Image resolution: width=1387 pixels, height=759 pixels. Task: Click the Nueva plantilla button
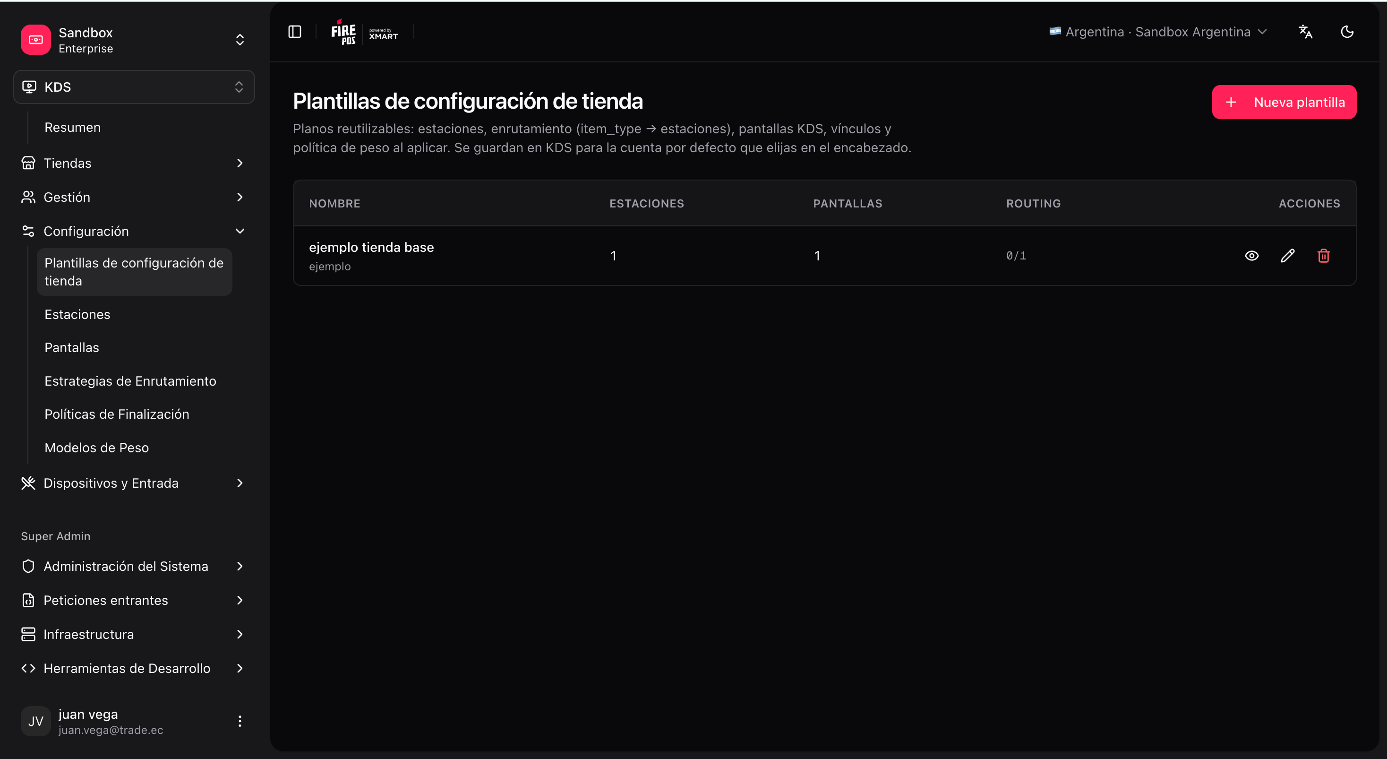click(x=1284, y=102)
